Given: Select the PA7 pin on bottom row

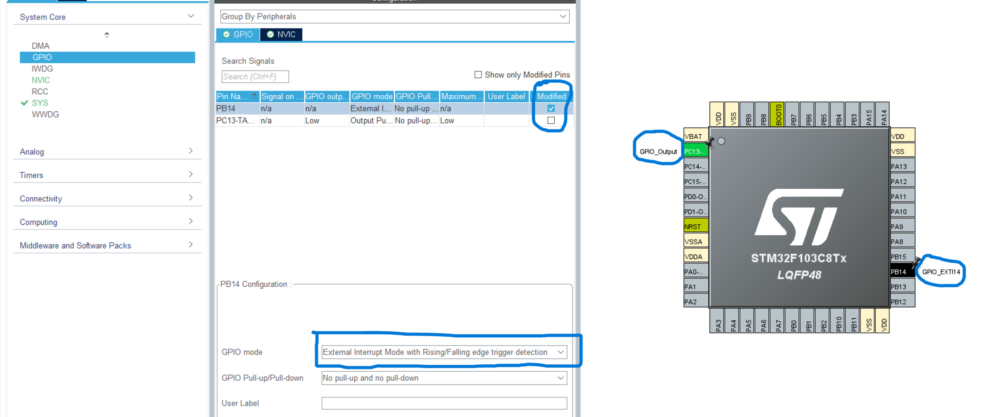Looking at the screenshot, I should (x=778, y=321).
